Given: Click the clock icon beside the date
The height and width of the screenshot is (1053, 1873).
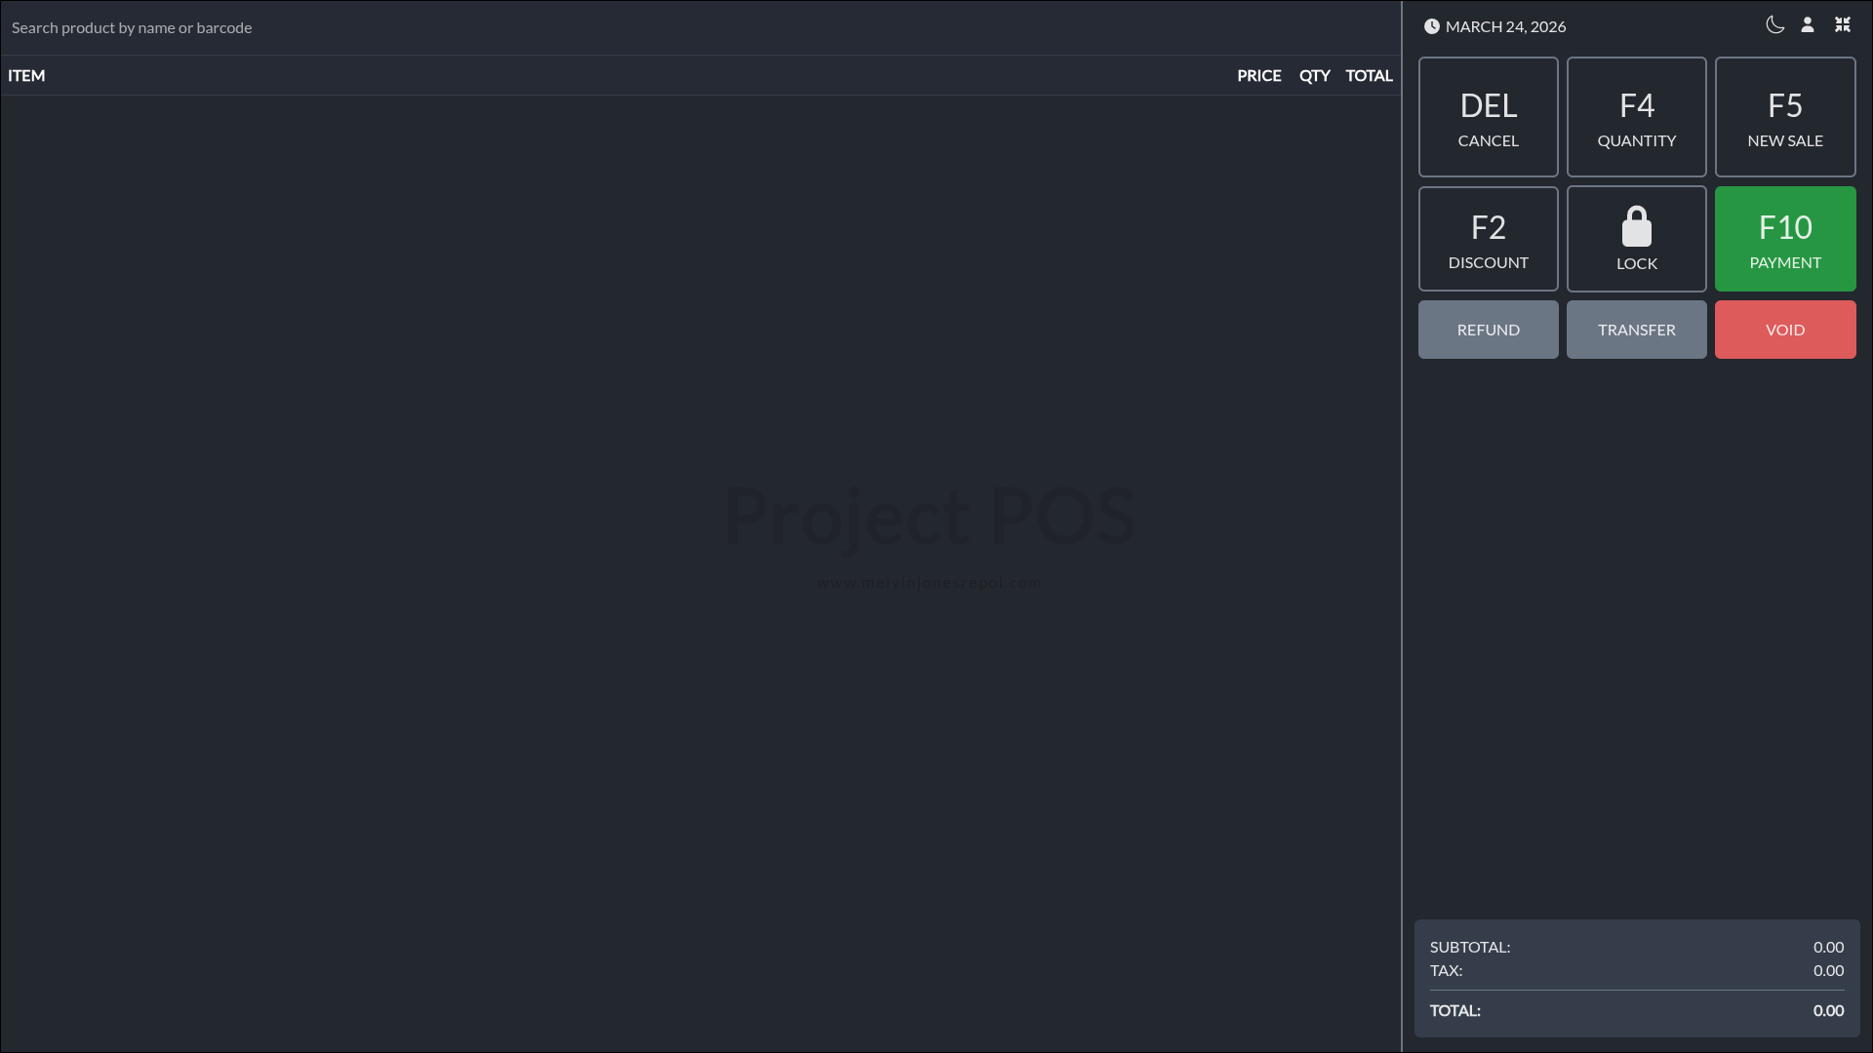Looking at the screenshot, I should coord(1431,27).
